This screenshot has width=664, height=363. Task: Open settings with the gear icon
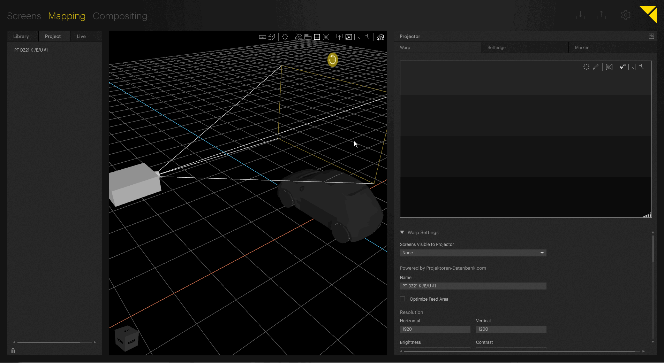click(x=626, y=15)
